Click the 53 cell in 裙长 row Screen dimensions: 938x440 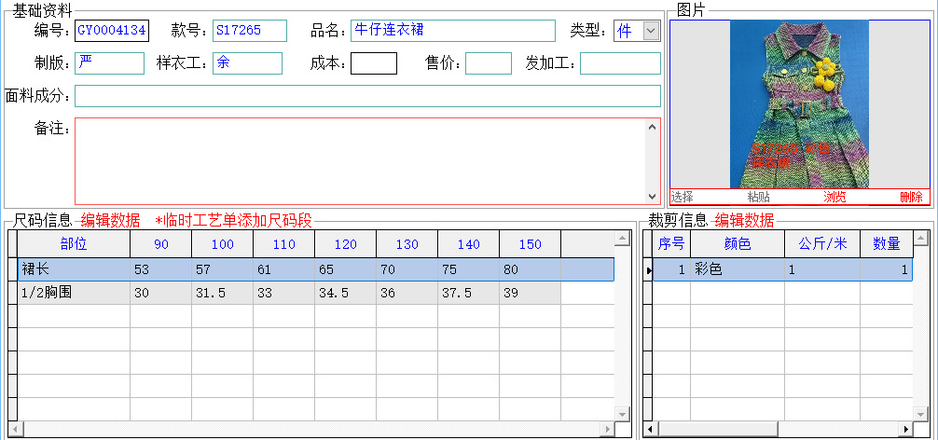tap(161, 269)
